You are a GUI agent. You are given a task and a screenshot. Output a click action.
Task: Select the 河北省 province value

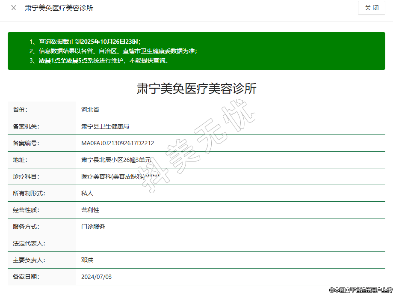pyautogui.click(x=90, y=110)
